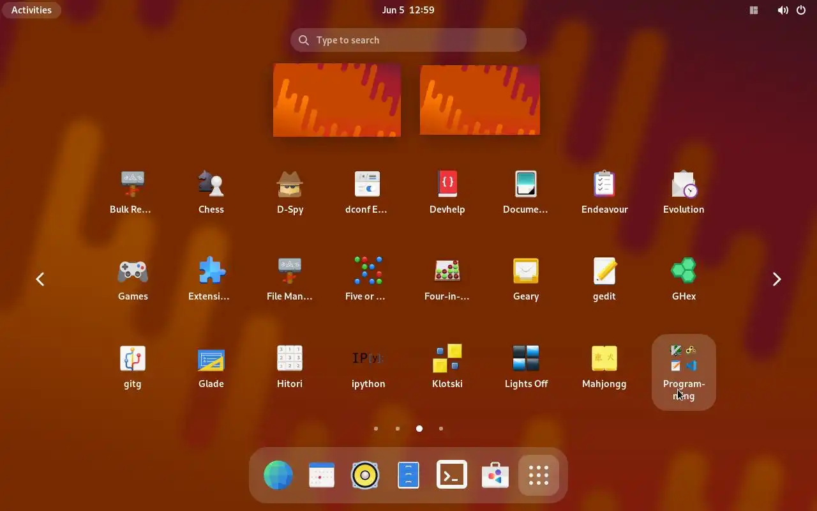Image resolution: width=817 pixels, height=511 pixels.
Task: Launch the gitg Git client
Action: pyautogui.click(x=132, y=367)
